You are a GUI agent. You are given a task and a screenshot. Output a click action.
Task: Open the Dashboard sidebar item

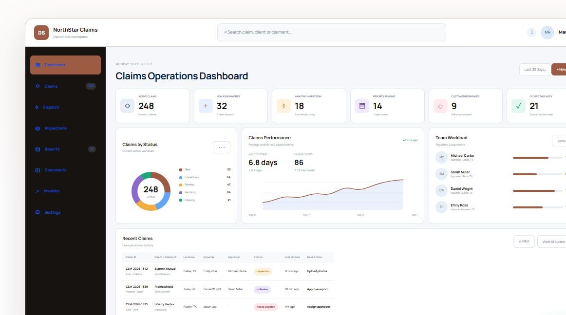(x=65, y=65)
